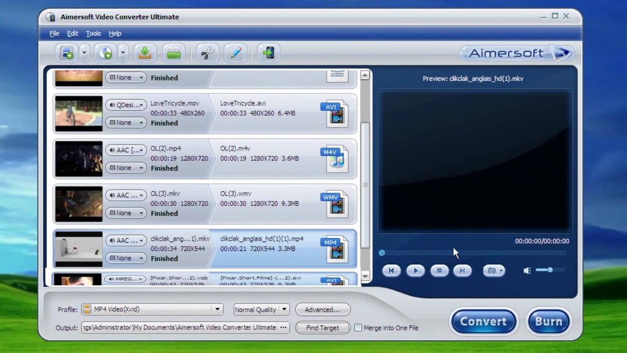Image resolution: width=627 pixels, height=353 pixels.
Task: Open the QDesi audio dropdown for LoveTricycle
Action: (x=126, y=105)
